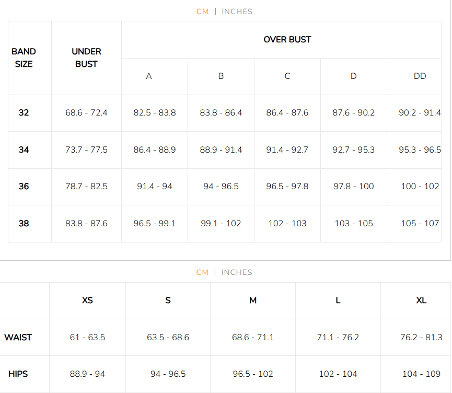Click the HIPS row label
This screenshot has width=452, height=393.
(x=18, y=374)
